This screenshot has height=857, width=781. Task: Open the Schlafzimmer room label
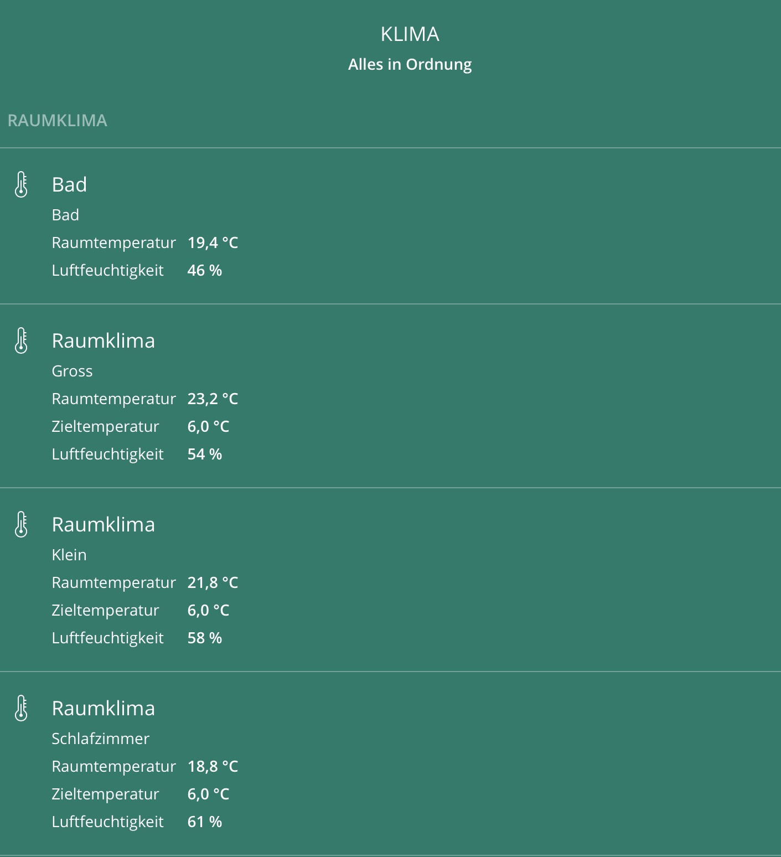pyautogui.click(x=100, y=739)
